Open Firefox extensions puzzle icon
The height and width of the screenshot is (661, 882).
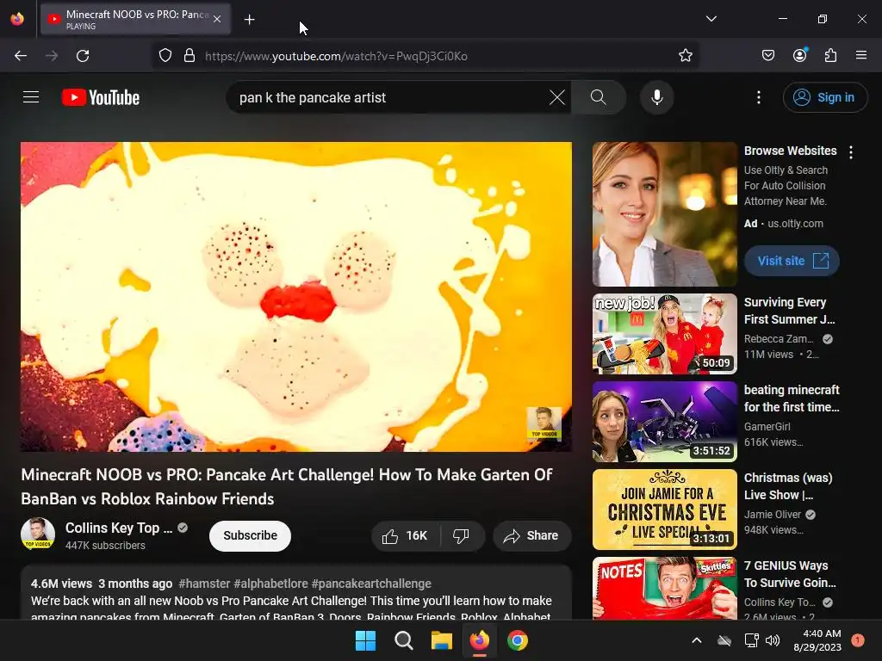click(x=830, y=55)
